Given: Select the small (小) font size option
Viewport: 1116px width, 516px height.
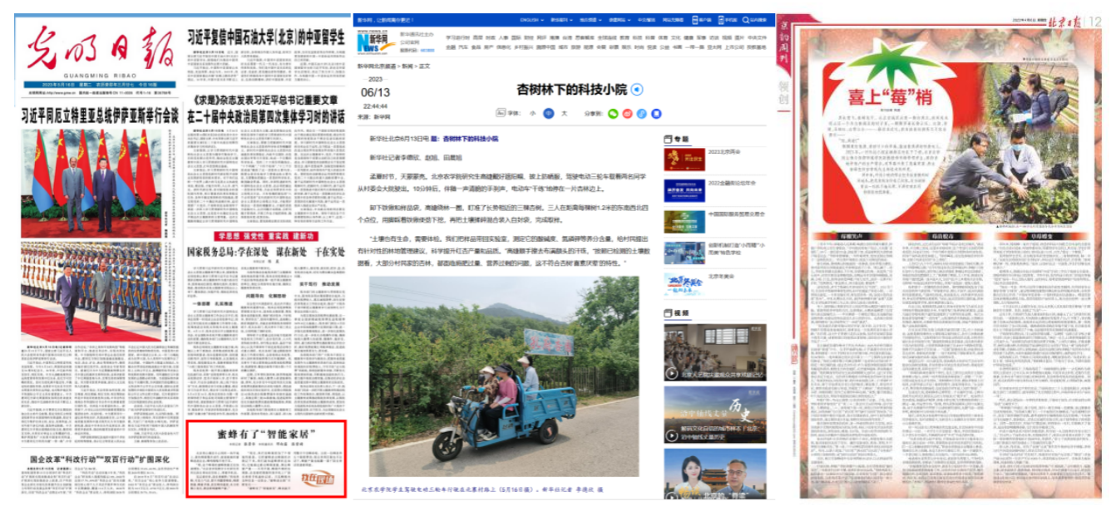Looking at the screenshot, I should (x=532, y=113).
